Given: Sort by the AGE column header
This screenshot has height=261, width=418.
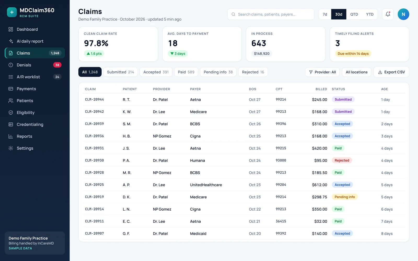Looking at the screenshot, I should tap(384, 89).
